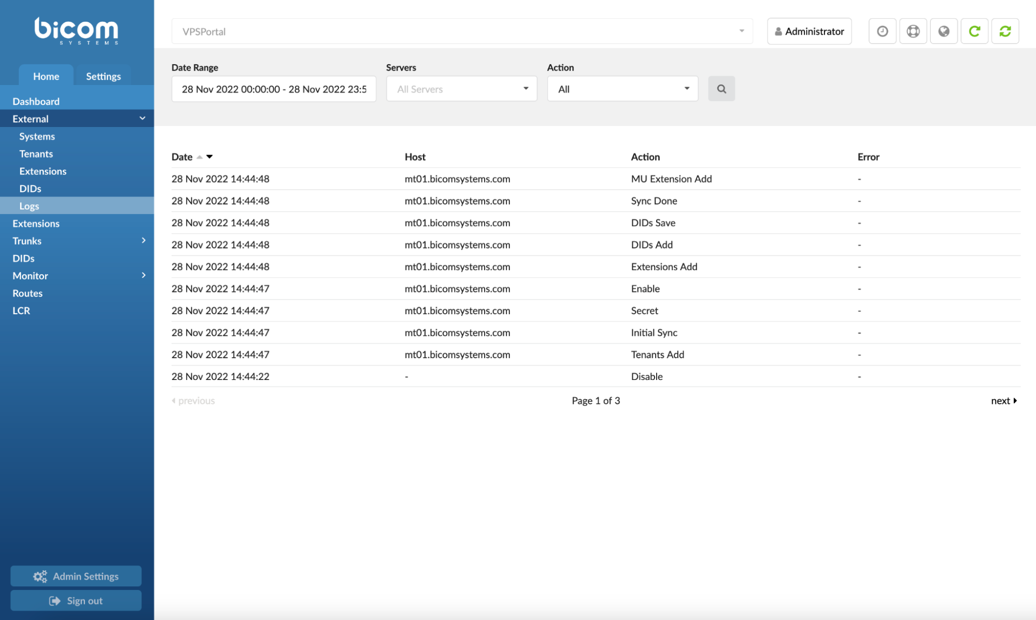Viewport: 1036px width, 620px height.
Task: Open the All Servers dropdown
Action: (x=461, y=89)
